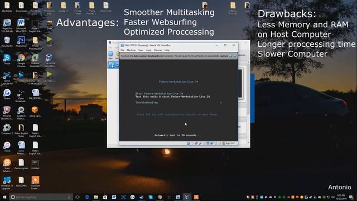Click the notification 'do not show again' icon
Viewport: 357px width, 201px height.
point(234,56)
